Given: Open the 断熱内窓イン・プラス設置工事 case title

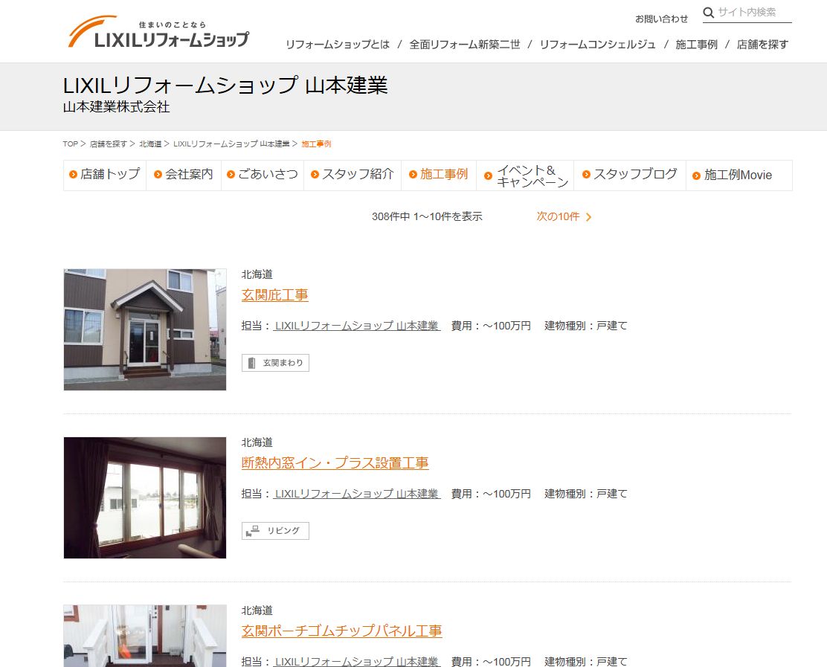Looking at the screenshot, I should click(335, 463).
